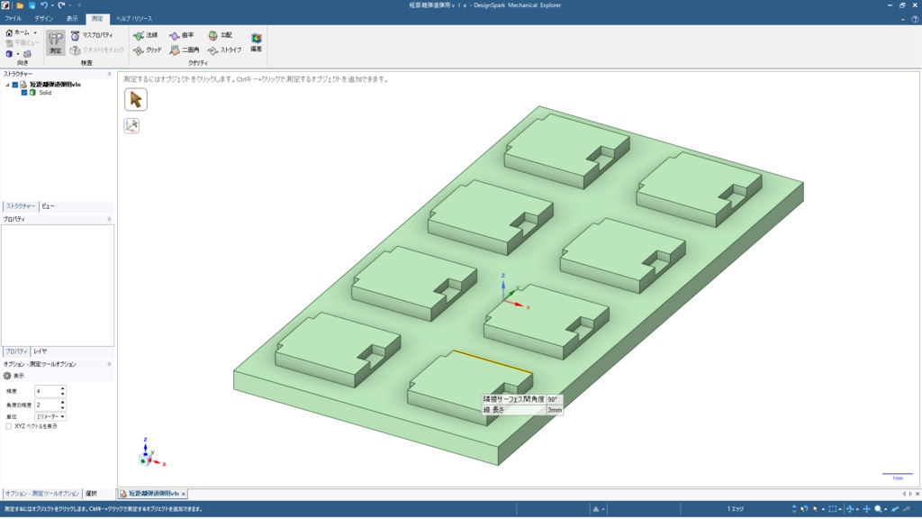
Task: Click the revert selection icon in status bar
Action: pyautogui.click(x=804, y=509)
